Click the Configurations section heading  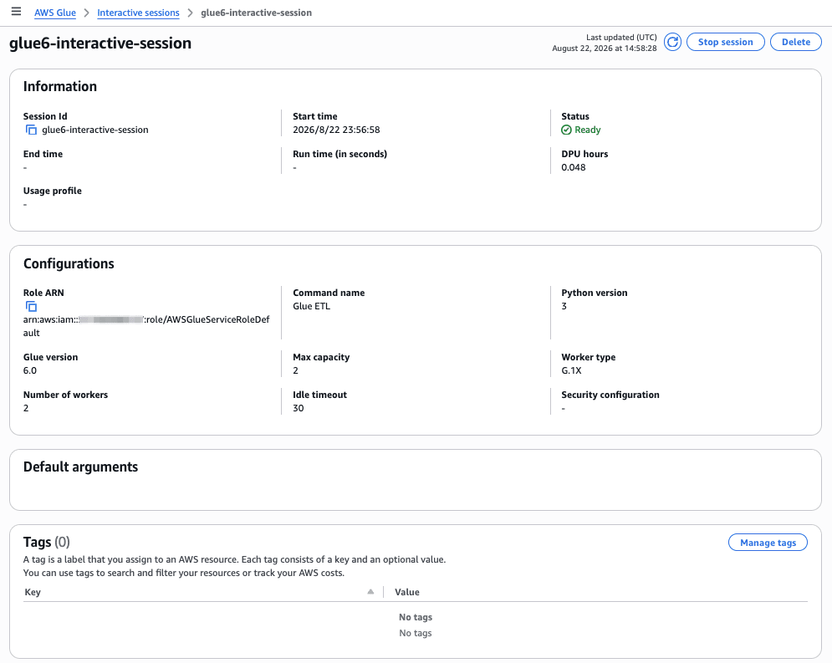[69, 263]
